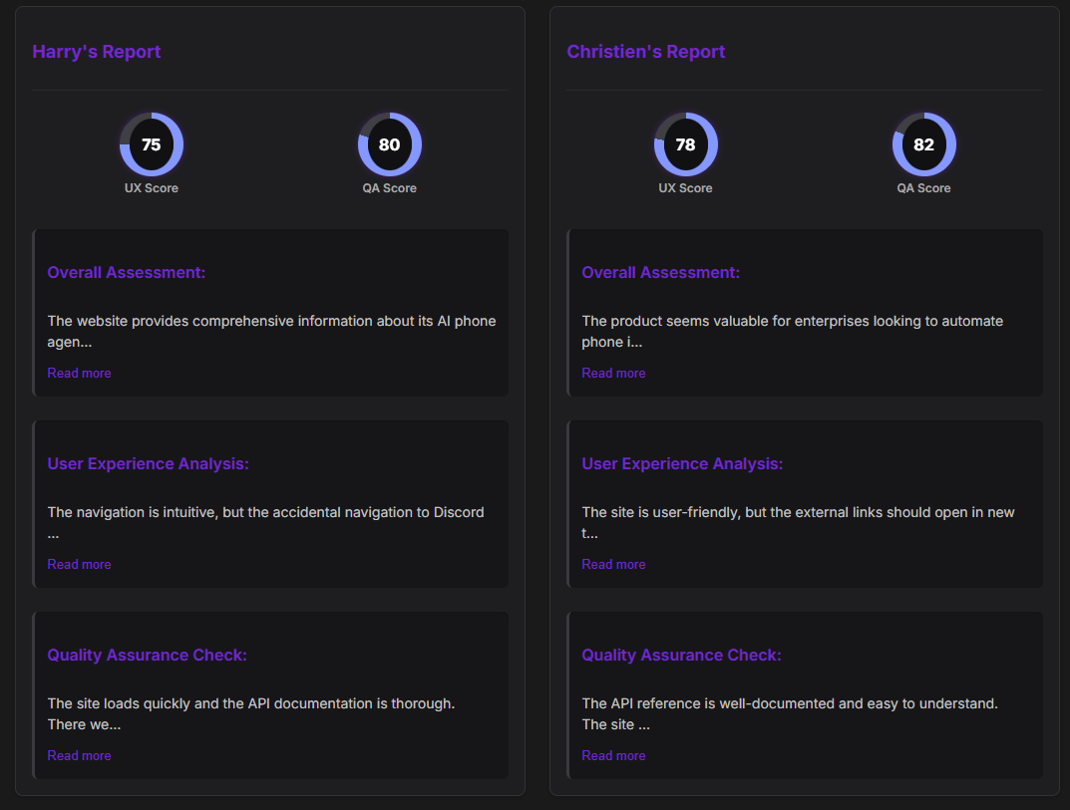Viewport: 1070px width, 810px height.
Task: Expand Harry's Overall Assessment via Read more
Action: coord(79,373)
